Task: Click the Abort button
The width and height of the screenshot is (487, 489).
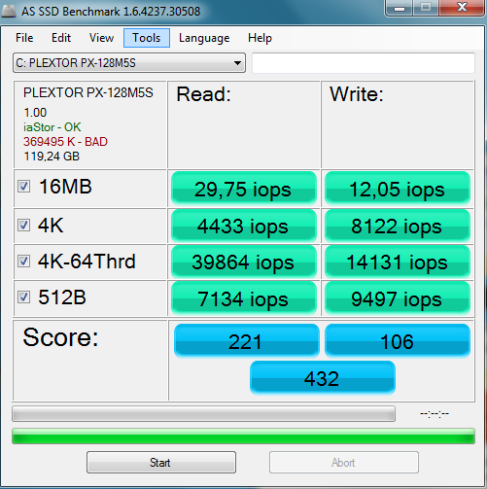Action: pos(344,462)
